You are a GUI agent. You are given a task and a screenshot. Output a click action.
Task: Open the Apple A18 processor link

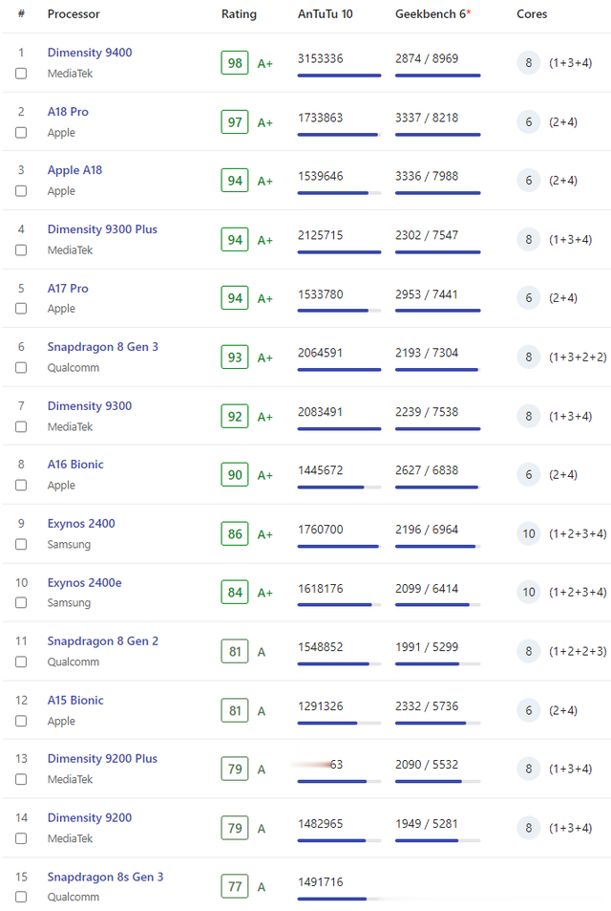pos(74,170)
